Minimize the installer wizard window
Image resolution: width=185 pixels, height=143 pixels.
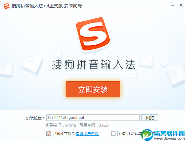point(172,6)
